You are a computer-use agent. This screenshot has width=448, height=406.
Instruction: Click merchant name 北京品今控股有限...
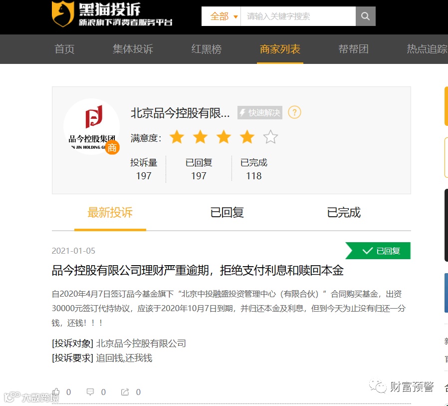pyautogui.click(x=180, y=113)
